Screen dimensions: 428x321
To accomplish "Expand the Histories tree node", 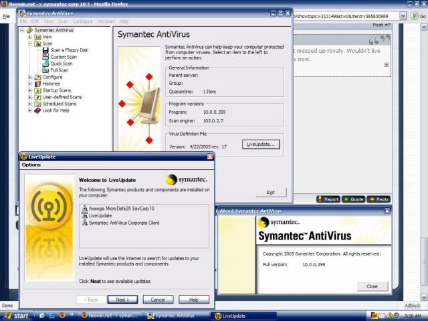I will coord(30,84).
